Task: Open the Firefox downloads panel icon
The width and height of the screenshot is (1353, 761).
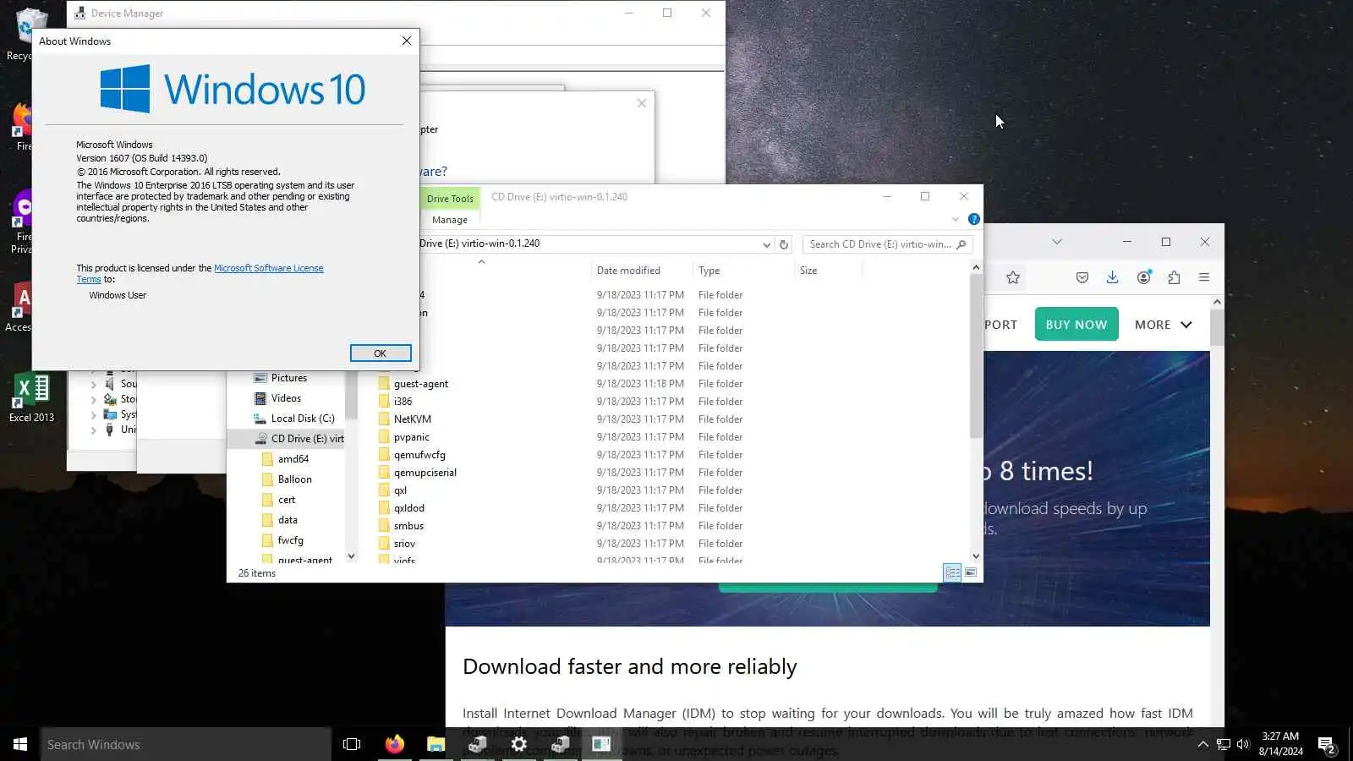Action: (x=1112, y=277)
